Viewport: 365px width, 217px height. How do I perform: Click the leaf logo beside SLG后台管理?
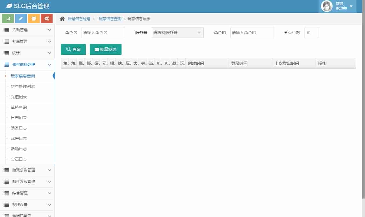click(x=9, y=6)
